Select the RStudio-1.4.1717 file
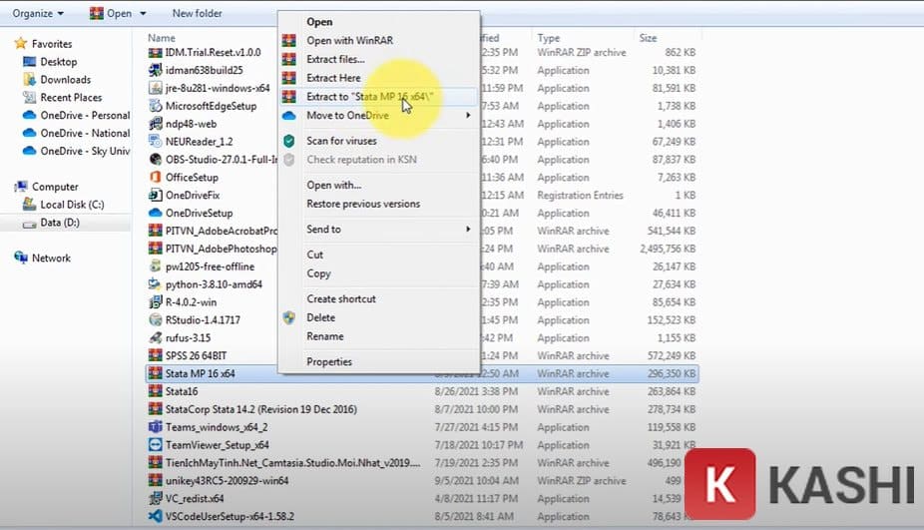 tap(203, 320)
